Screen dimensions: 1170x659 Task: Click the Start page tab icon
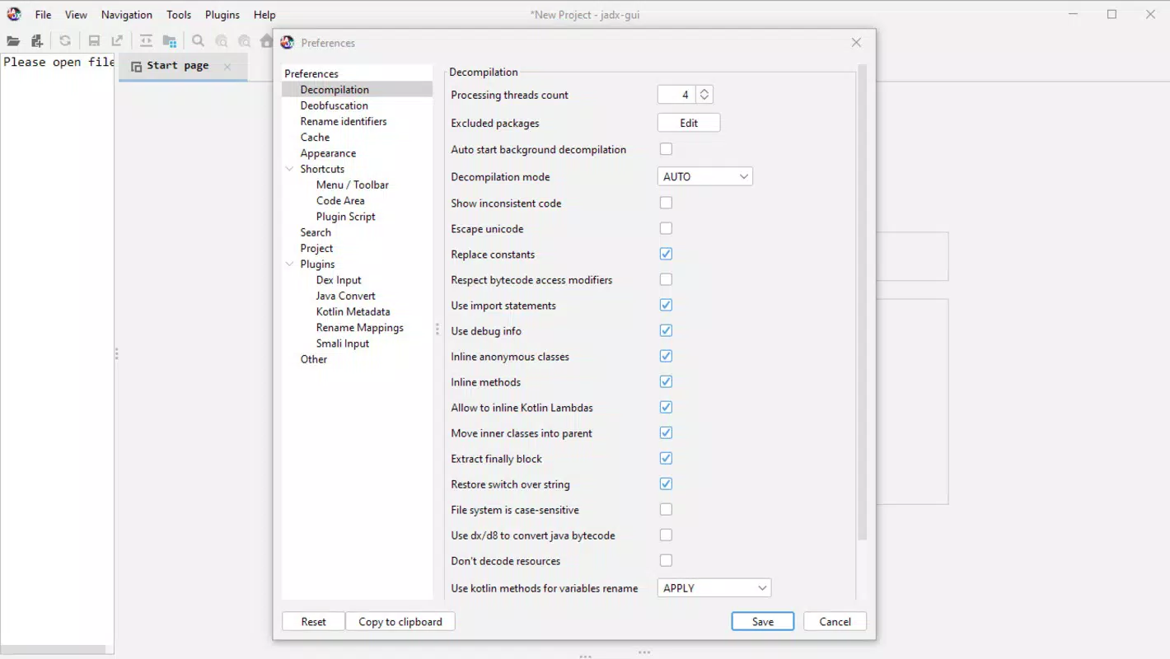point(137,66)
